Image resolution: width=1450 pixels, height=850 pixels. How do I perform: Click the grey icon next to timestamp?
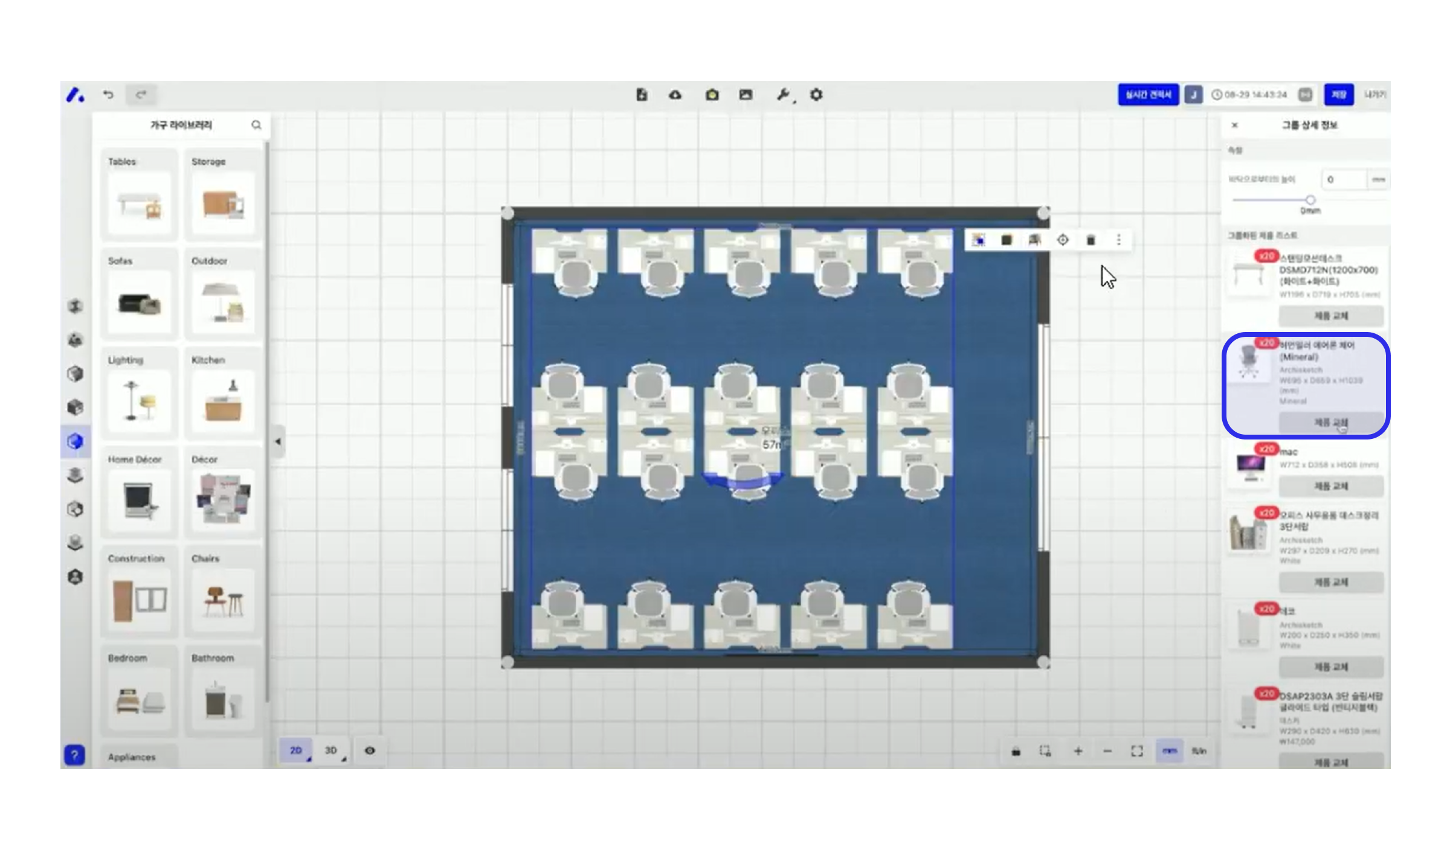(1306, 95)
